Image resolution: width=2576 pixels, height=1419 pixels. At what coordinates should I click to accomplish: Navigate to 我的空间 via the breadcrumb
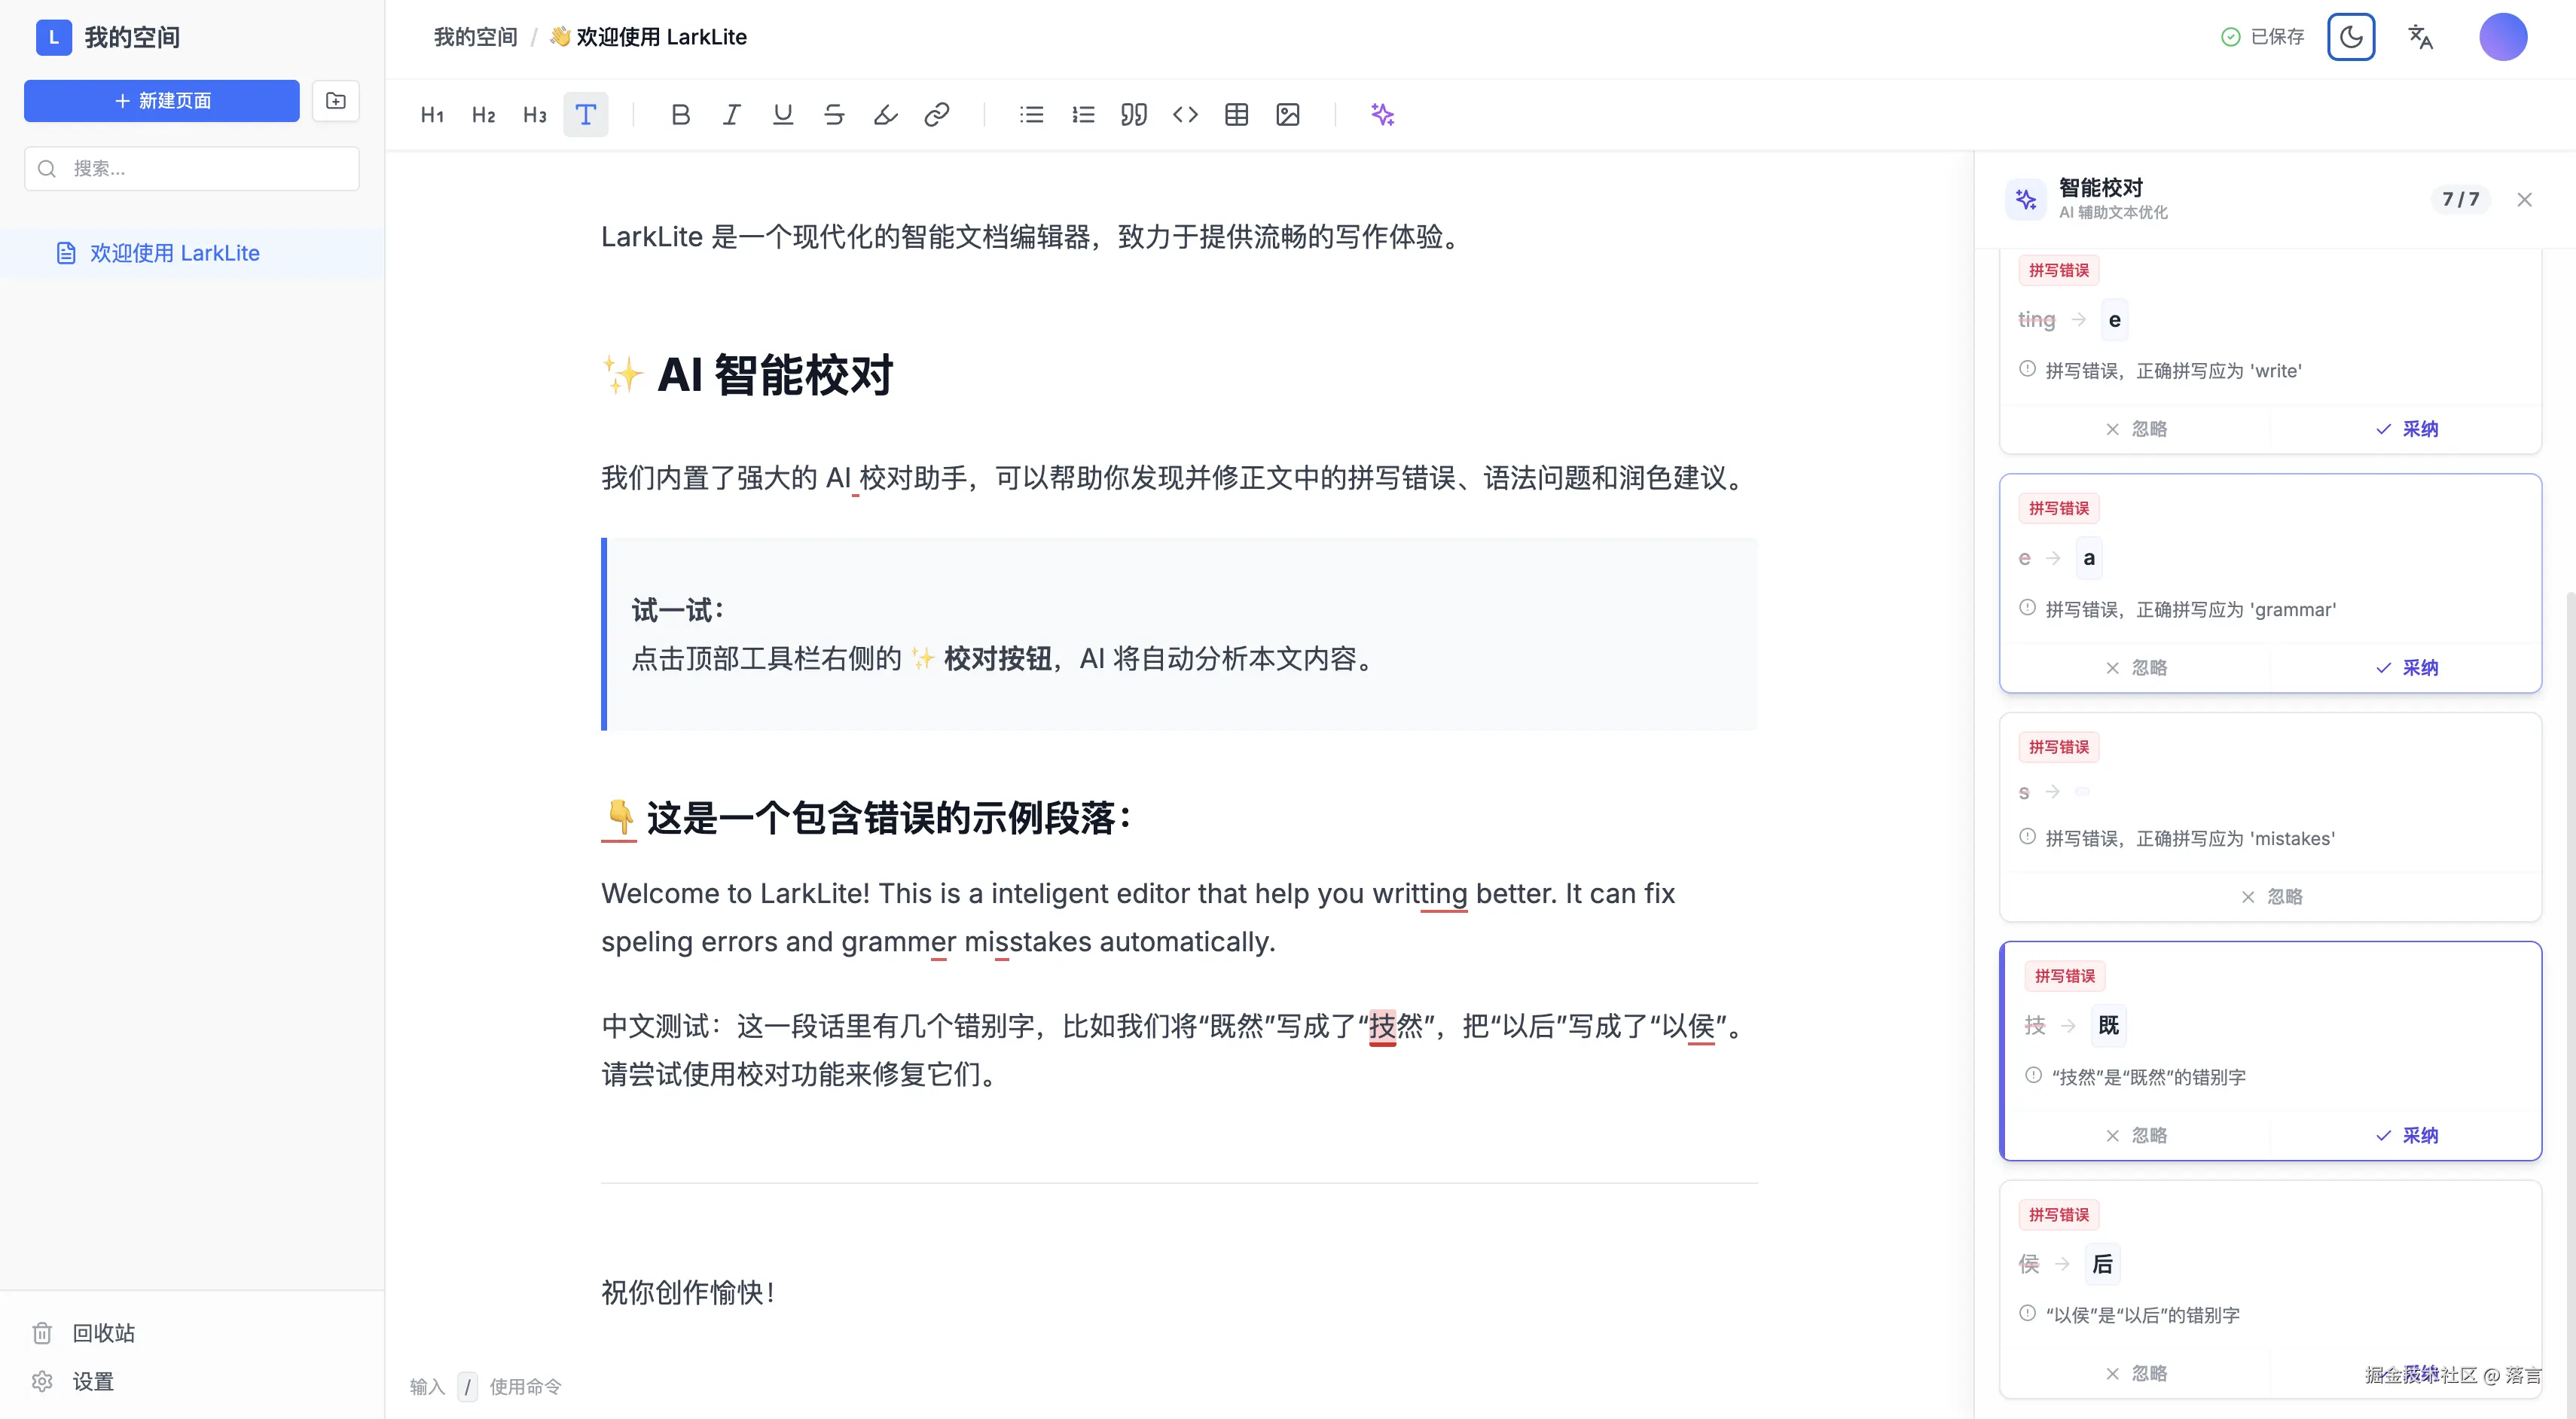point(474,36)
